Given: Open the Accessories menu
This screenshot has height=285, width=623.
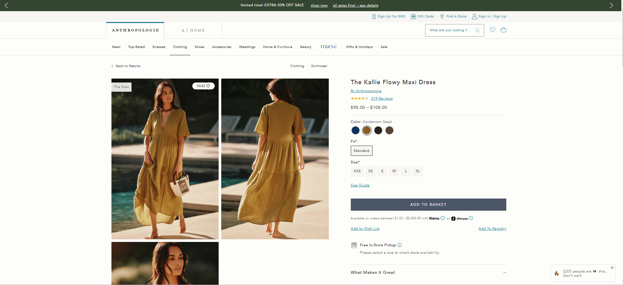Looking at the screenshot, I should coord(222,47).
